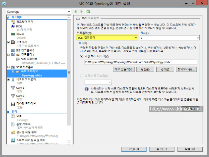Click the settings window title bar icon

tap(4, 3)
